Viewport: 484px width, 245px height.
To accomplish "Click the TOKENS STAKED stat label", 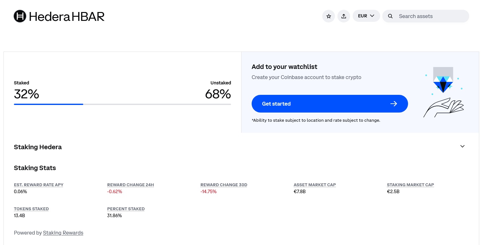I will (31, 209).
